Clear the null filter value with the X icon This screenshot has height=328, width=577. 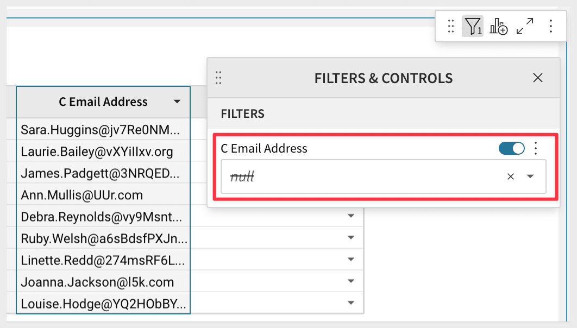(x=510, y=176)
